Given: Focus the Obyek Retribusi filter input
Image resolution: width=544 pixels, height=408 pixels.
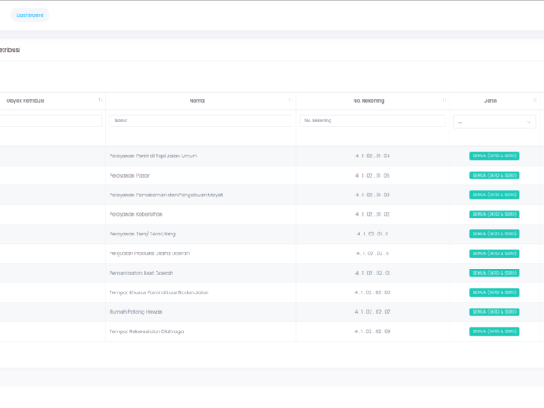Looking at the screenshot, I should click(51, 121).
